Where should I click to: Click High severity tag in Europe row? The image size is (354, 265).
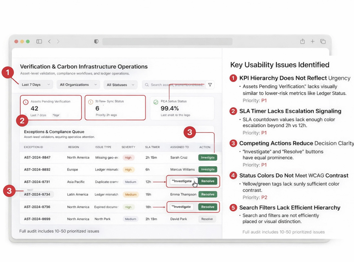click(128, 170)
